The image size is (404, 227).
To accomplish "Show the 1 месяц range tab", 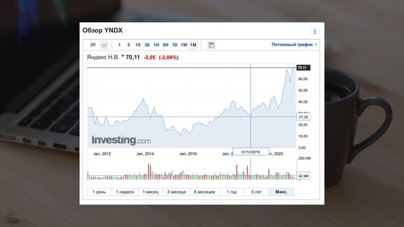I will 151,192.
